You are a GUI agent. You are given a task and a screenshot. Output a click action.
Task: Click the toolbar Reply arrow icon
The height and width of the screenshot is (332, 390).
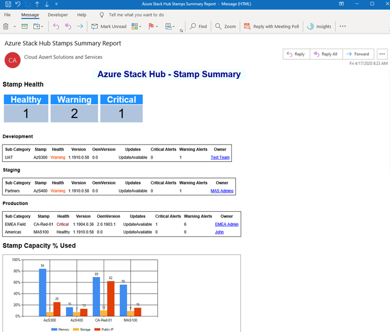(56, 26)
